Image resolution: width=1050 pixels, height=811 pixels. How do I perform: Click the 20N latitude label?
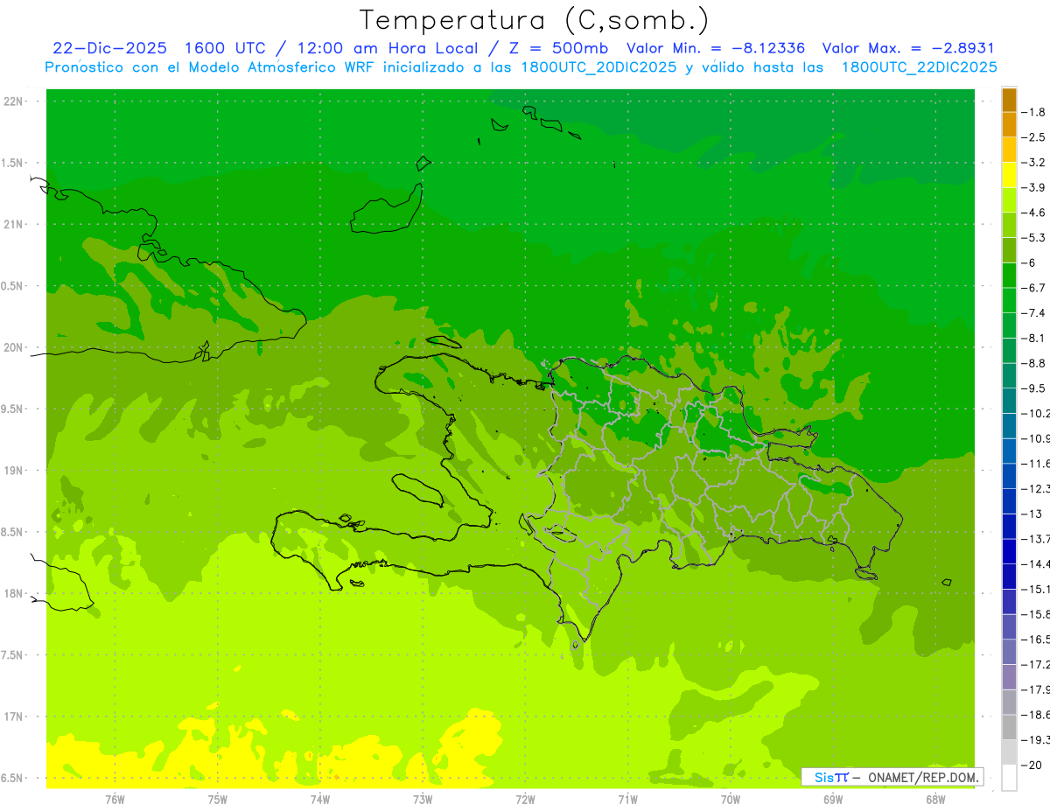click(x=14, y=347)
